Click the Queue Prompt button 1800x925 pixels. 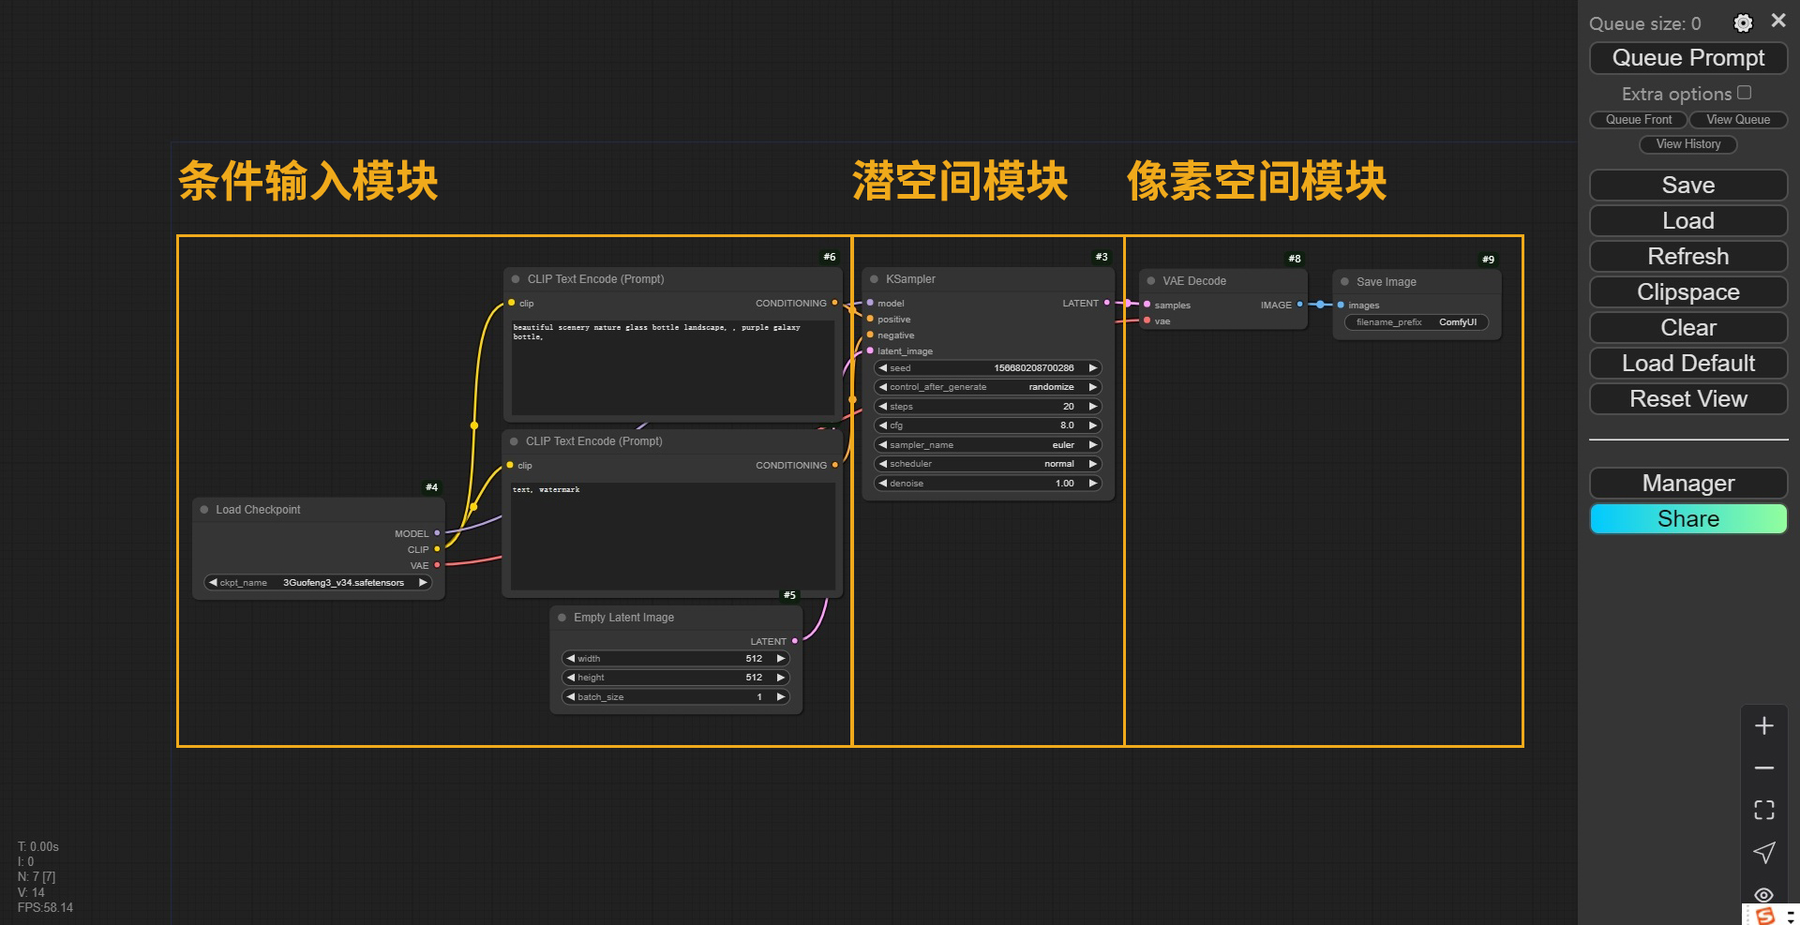click(1687, 57)
